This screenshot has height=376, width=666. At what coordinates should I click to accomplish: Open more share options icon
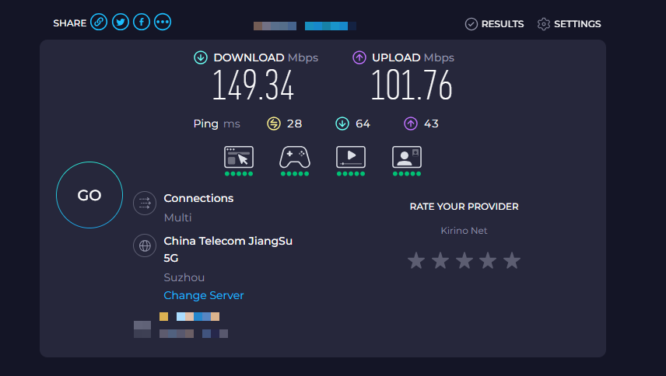click(163, 23)
